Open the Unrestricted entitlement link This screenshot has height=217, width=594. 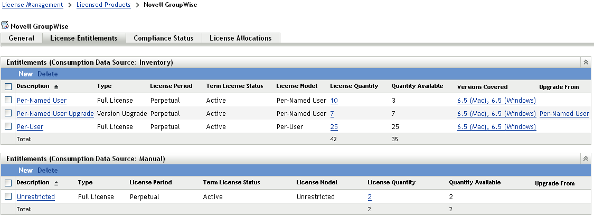tap(36, 197)
